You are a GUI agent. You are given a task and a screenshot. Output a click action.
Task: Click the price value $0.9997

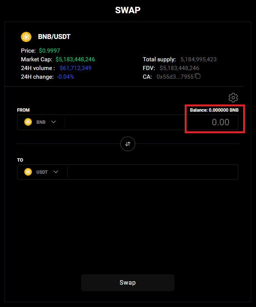[49, 51]
